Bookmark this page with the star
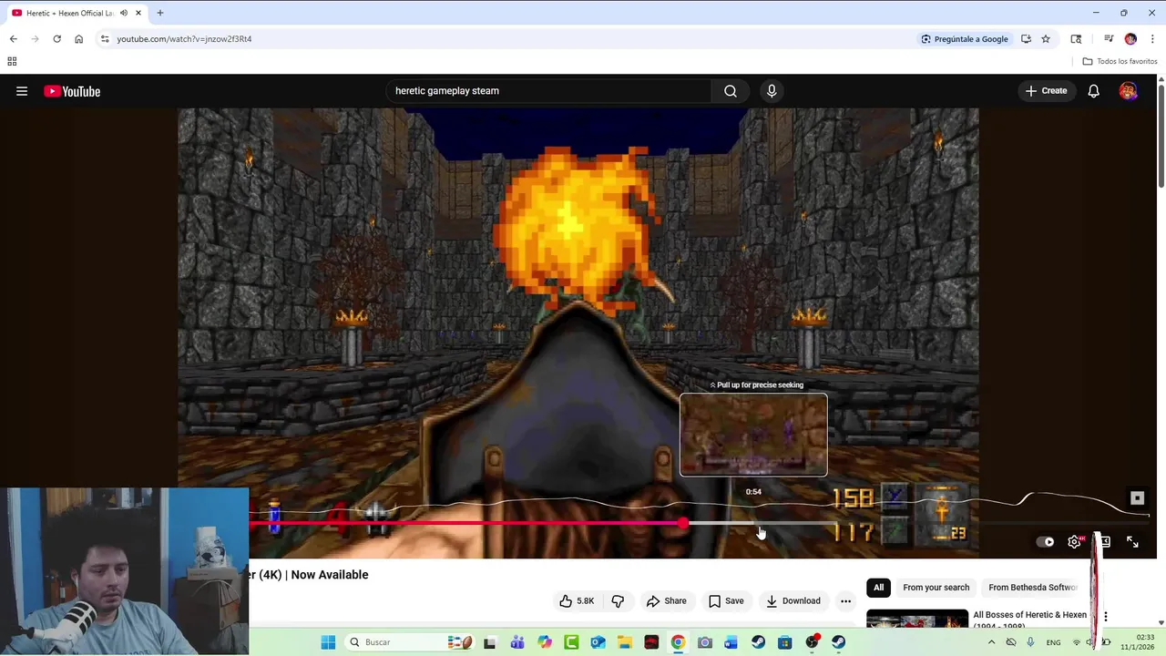This screenshot has width=1166, height=656. pyautogui.click(x=1046, y=39)
